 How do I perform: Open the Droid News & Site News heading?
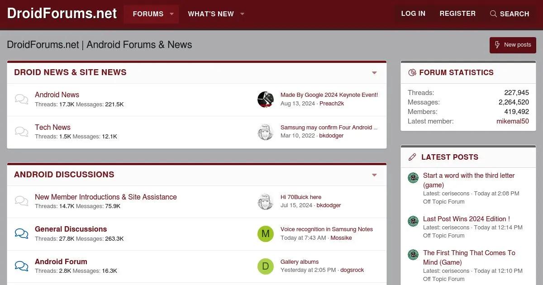point(70,72)
